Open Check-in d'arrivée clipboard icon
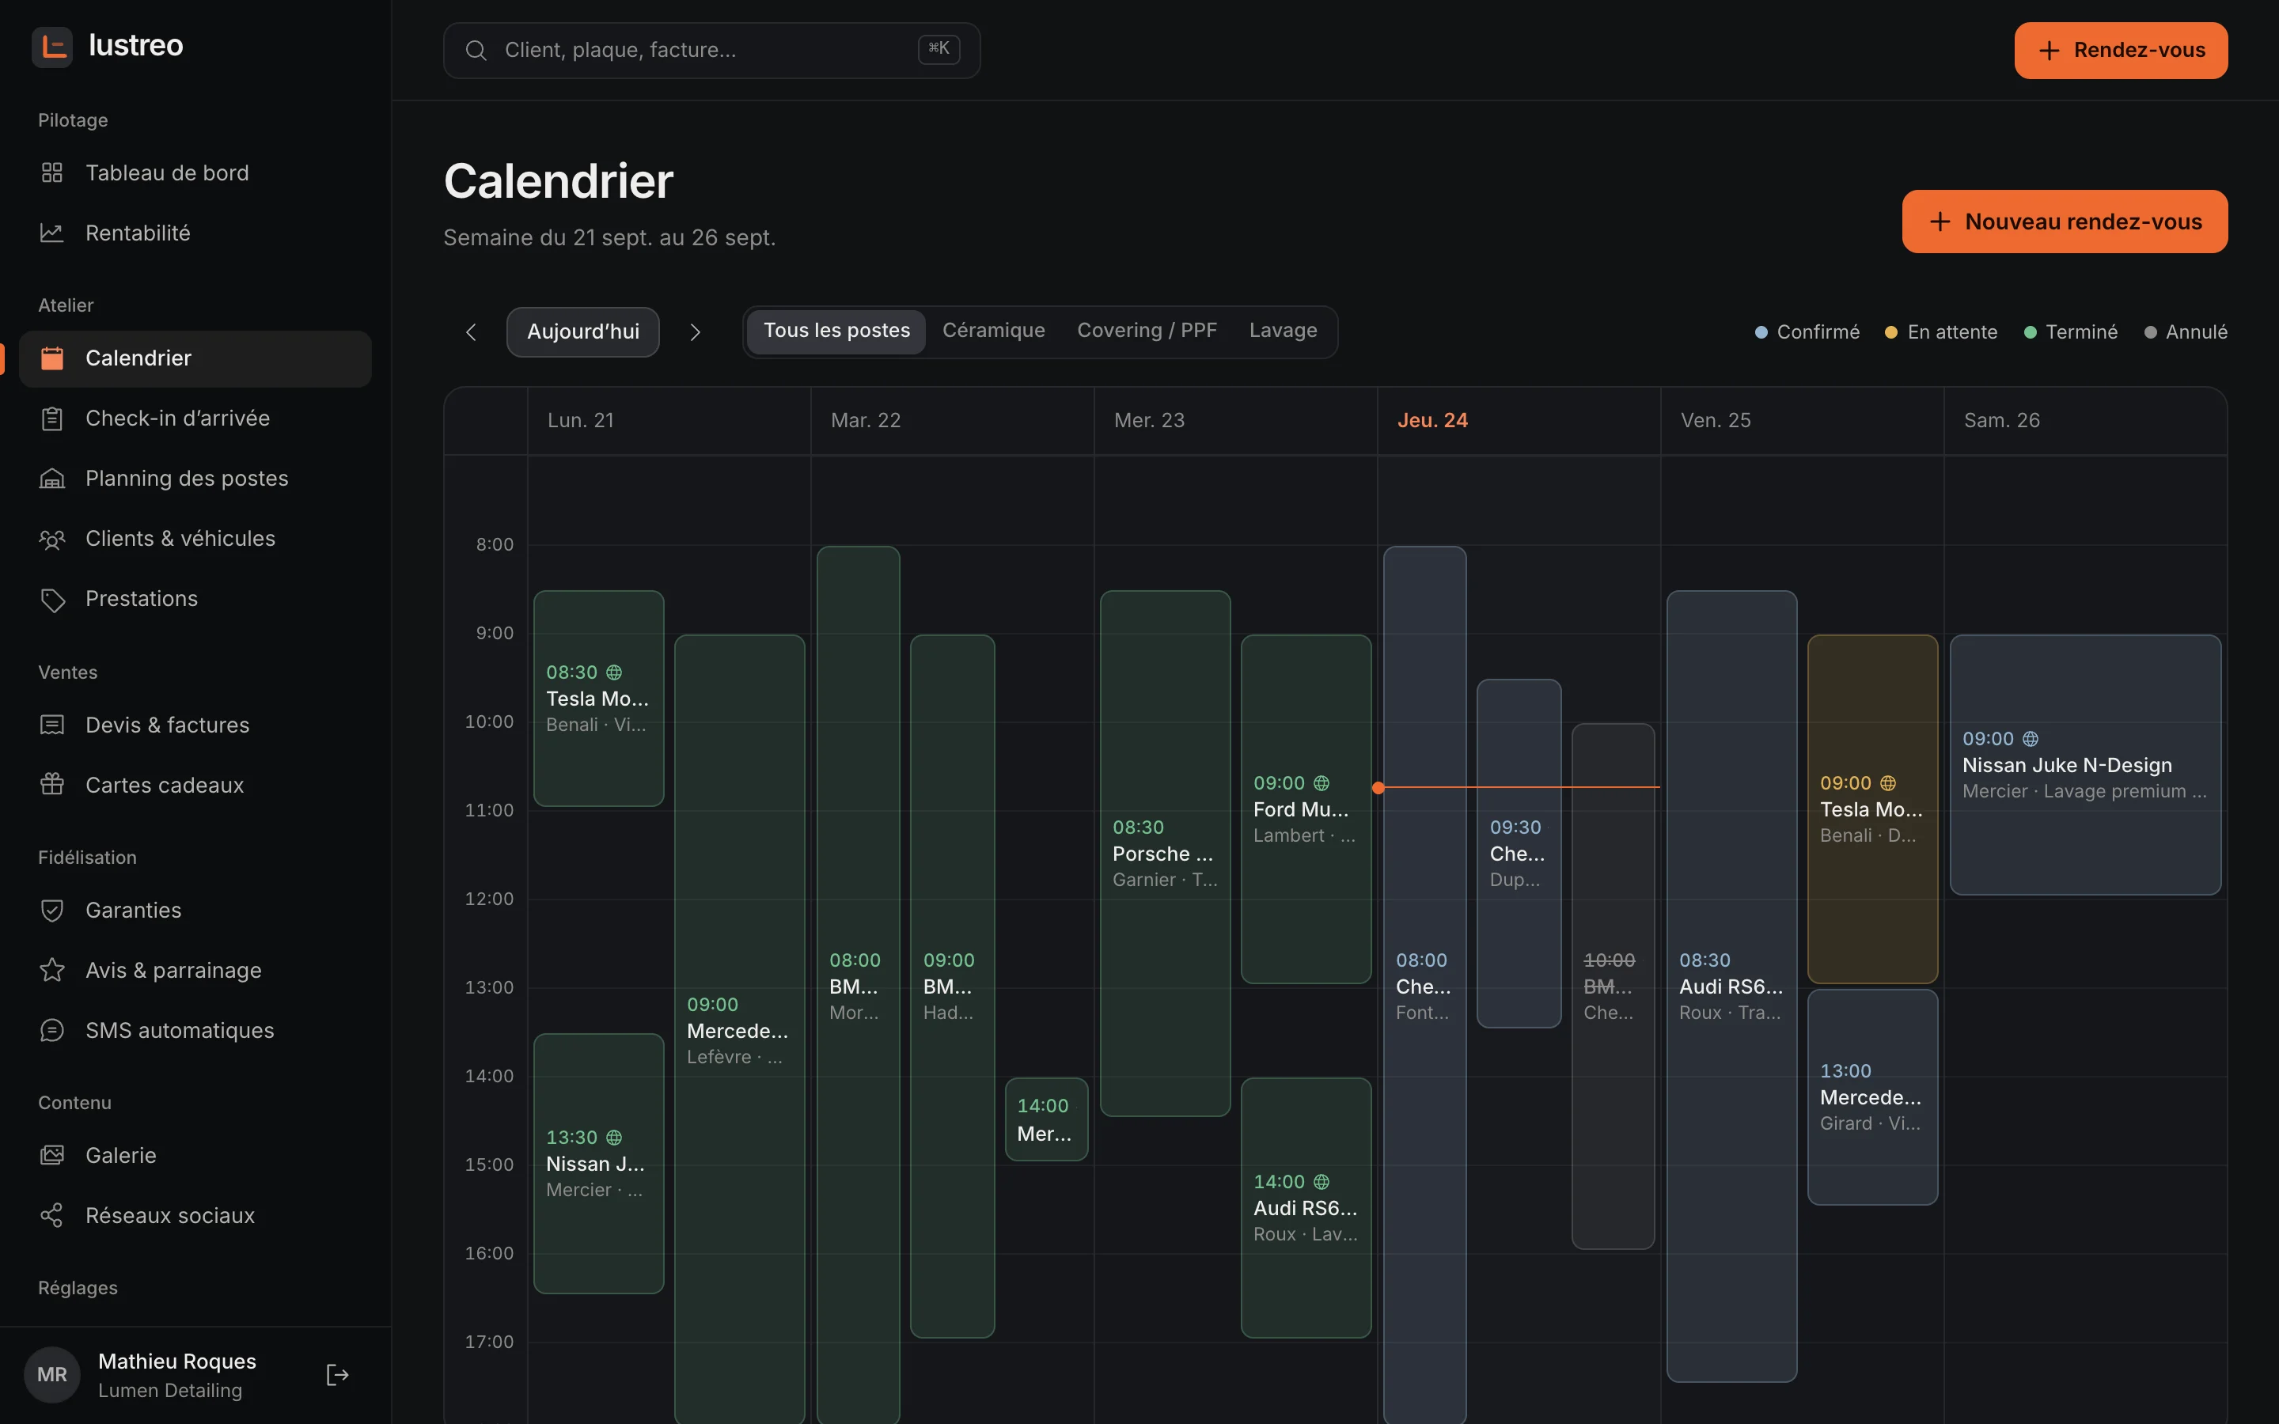 point(51,418)
